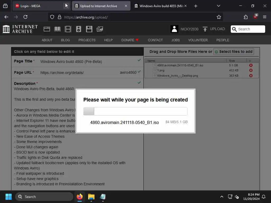Edit the Page URL identifier aviro4860
Image resolution: width=271 pixels, height=203 pixels.
coord(128,72)
